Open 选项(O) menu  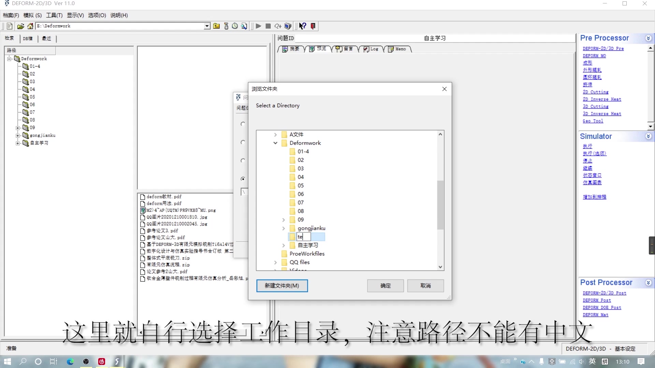97,15
